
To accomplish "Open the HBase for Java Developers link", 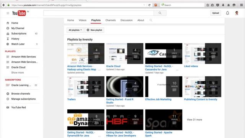I will (121, 134).
